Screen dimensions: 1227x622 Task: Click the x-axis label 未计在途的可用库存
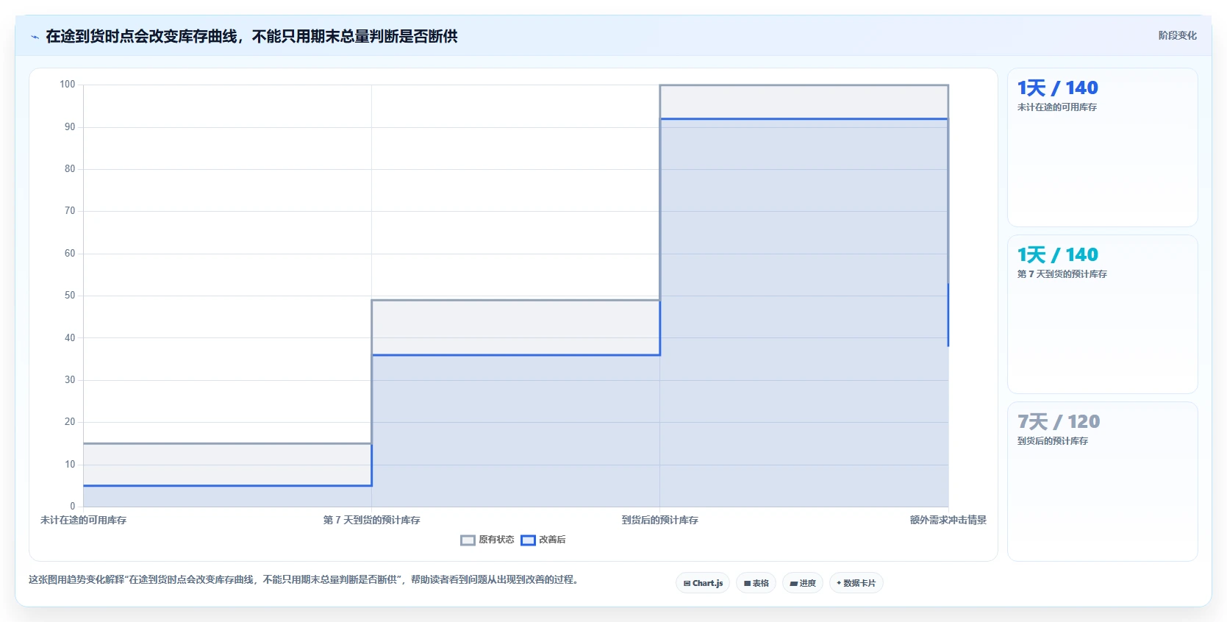[83, 520]
